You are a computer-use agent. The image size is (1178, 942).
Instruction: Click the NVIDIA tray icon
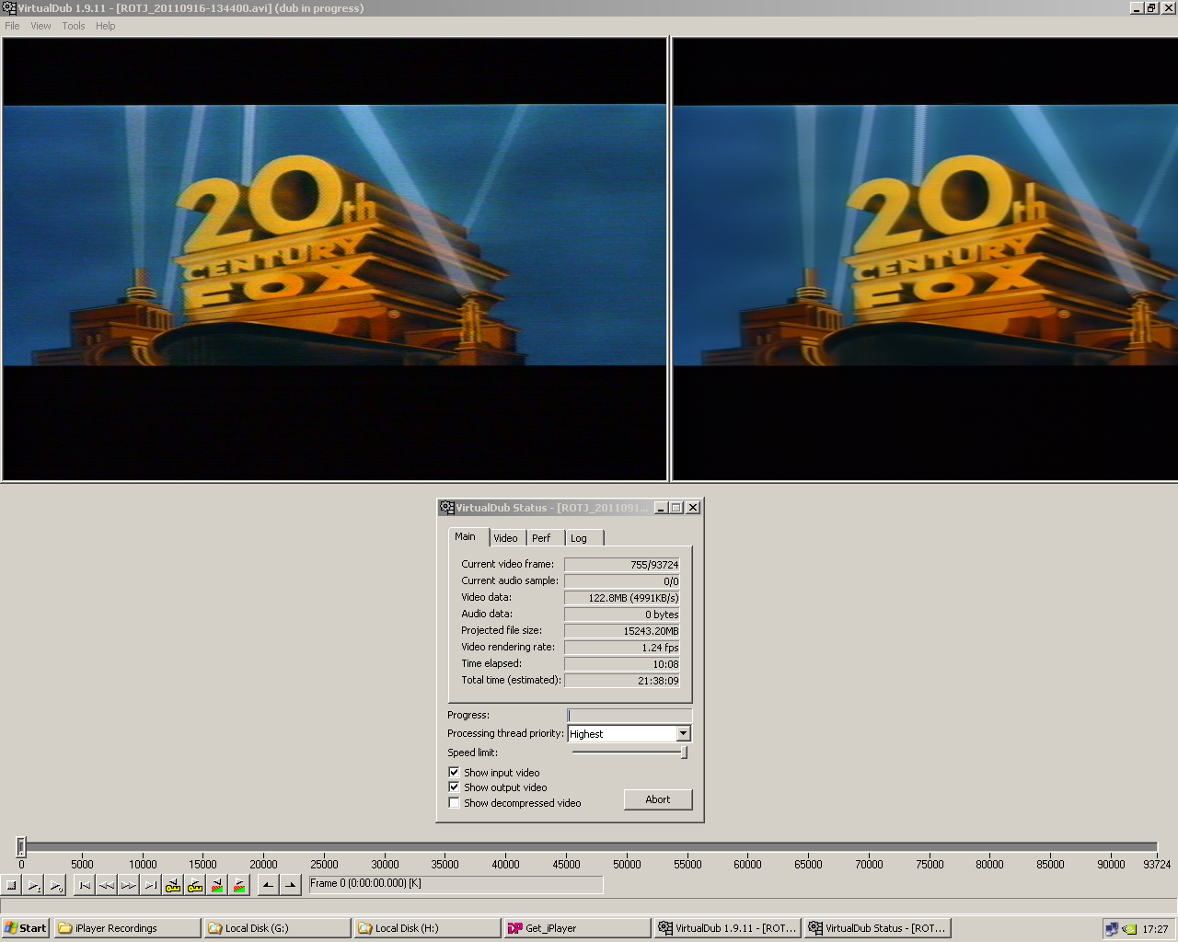click(1129, 929)
